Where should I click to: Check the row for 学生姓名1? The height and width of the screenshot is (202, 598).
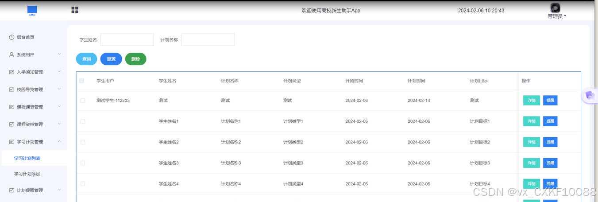pyautogui.click(x=83, y=121)
